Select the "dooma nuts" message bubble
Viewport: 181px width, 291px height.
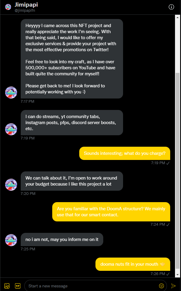coord(133,264)
